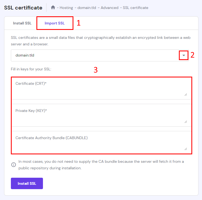Navigate to Advanced in the breadcrumb
The image size is (202, 200).
click(110, 8)
